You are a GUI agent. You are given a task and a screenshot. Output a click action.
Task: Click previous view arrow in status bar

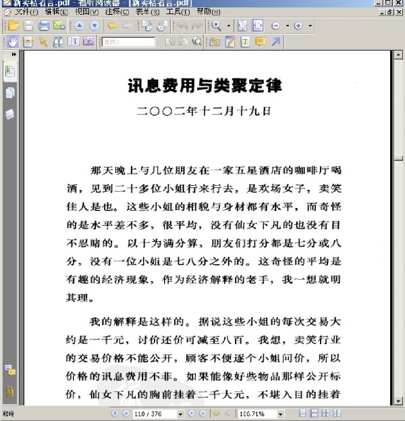(216, 414)
